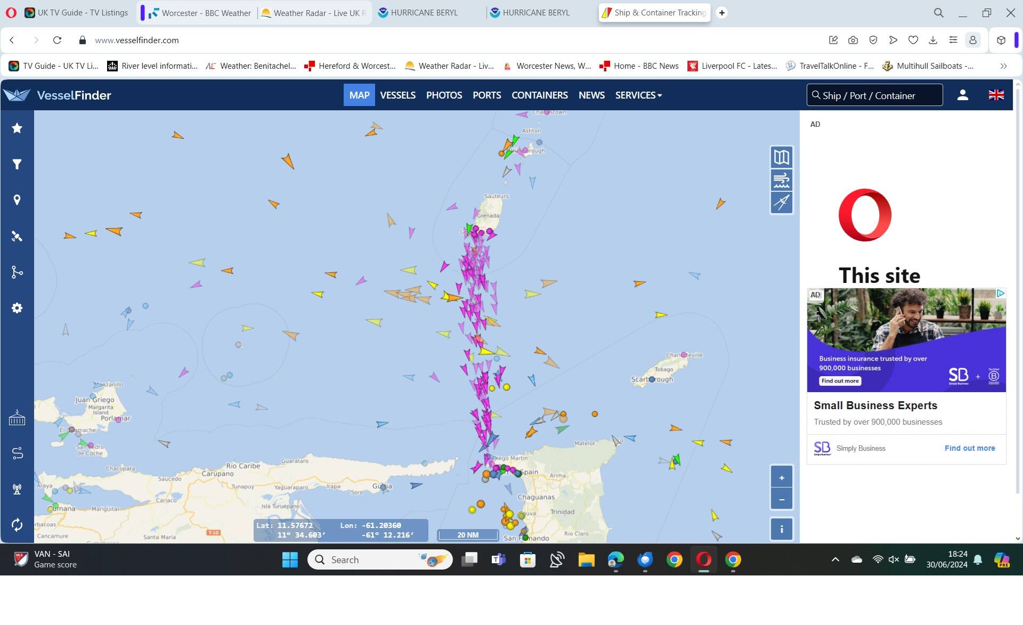Toggle the wind and waves weather layer
This screenshot has width=1023, height=625.
point(782,180)
